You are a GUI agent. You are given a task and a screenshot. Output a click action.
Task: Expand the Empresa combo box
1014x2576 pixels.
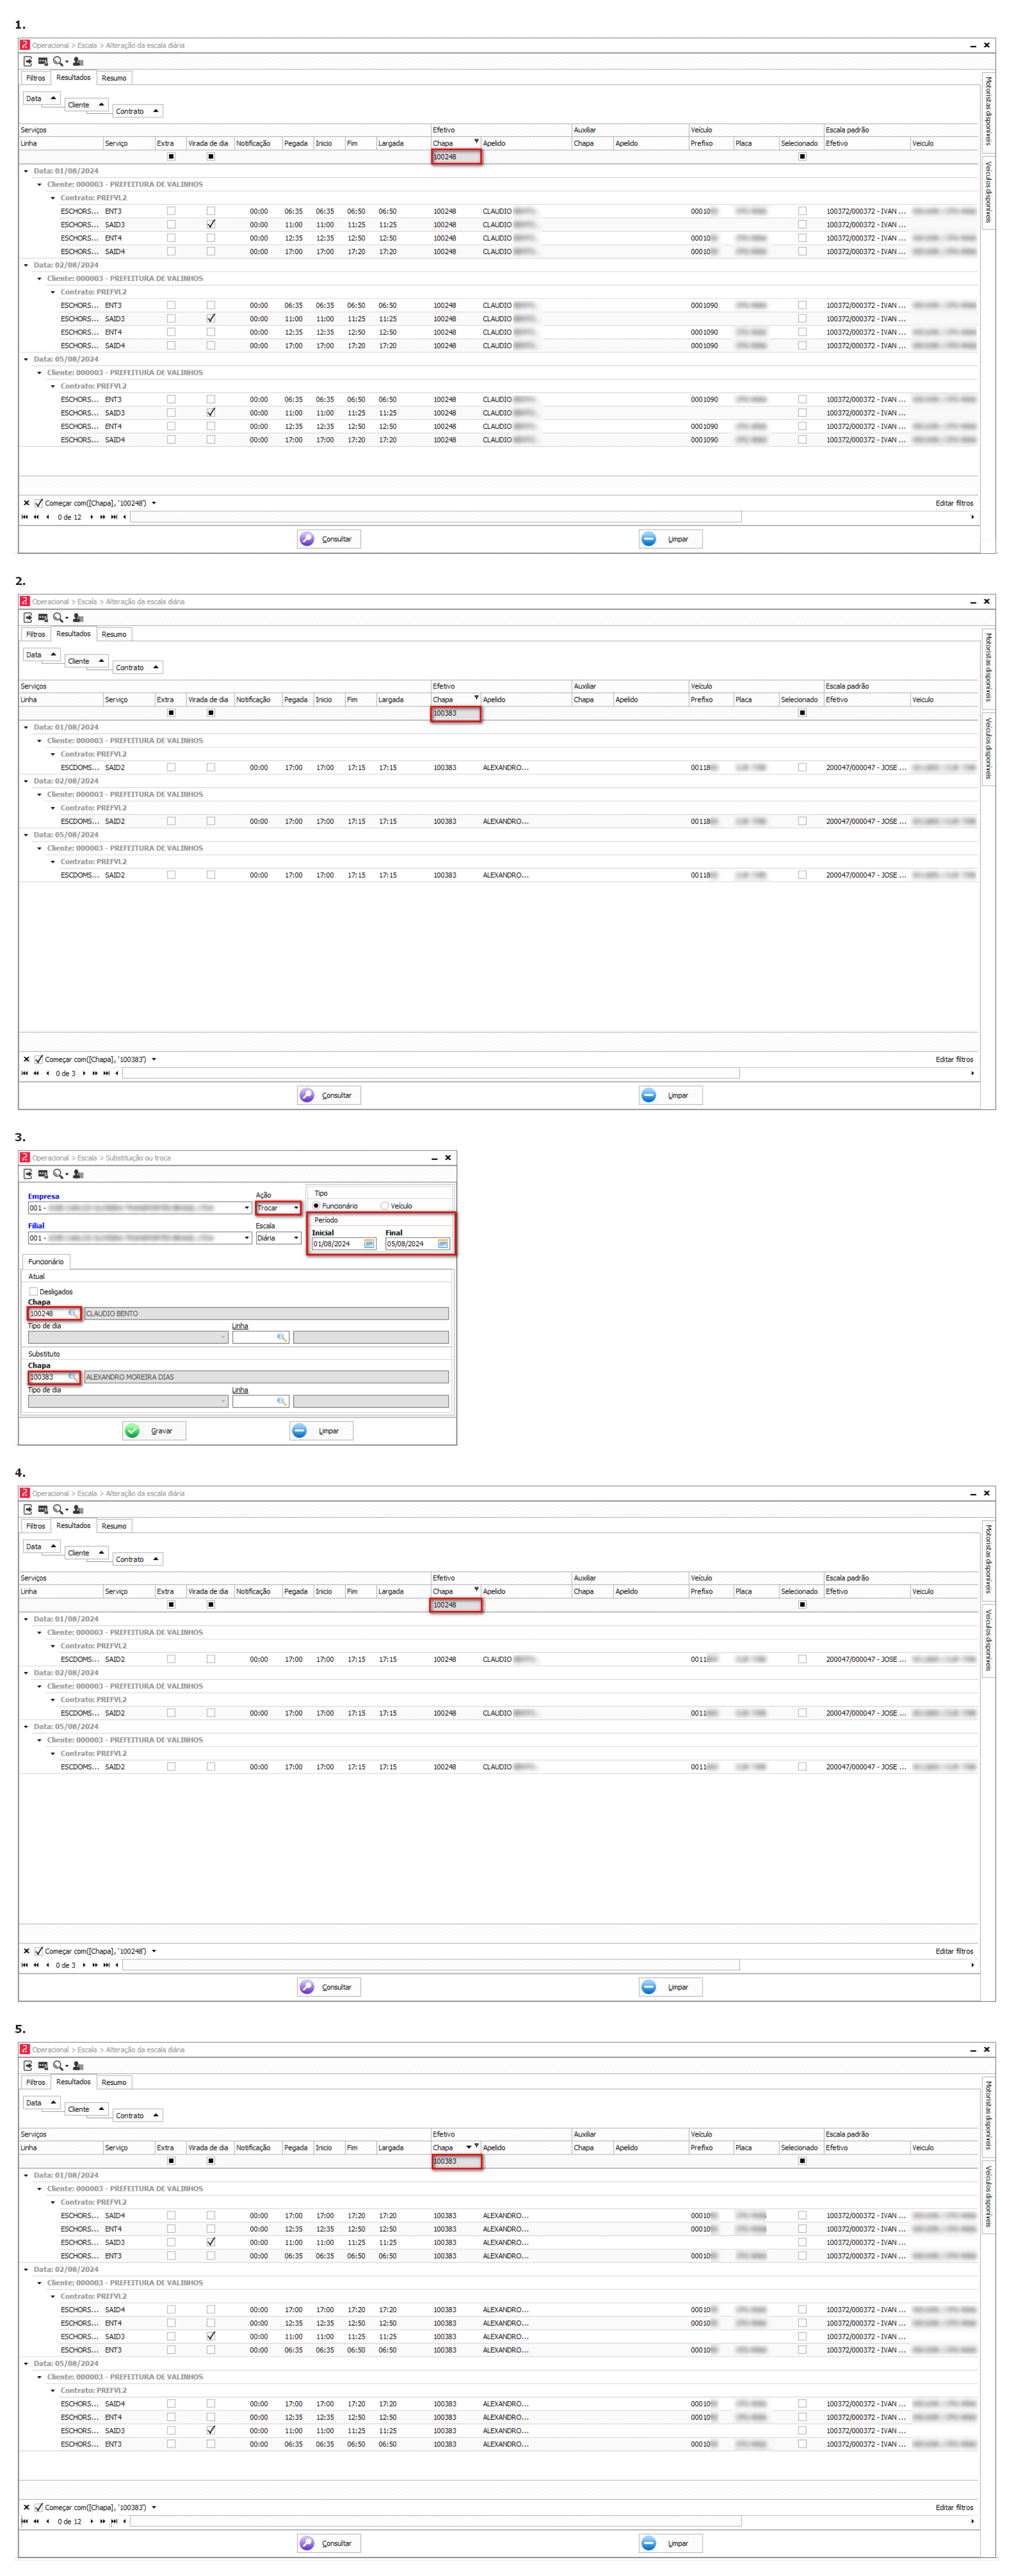click(x=247, y=1208)
